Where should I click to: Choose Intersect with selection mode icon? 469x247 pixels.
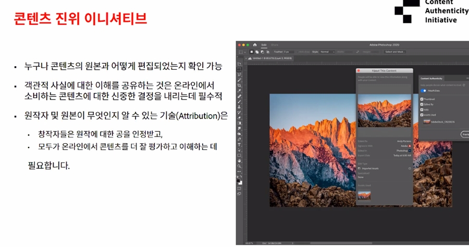point(268,52)
